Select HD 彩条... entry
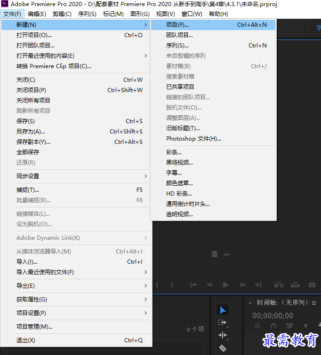The width and height of the screenshot is (321, 355). (x=213, y=194)
